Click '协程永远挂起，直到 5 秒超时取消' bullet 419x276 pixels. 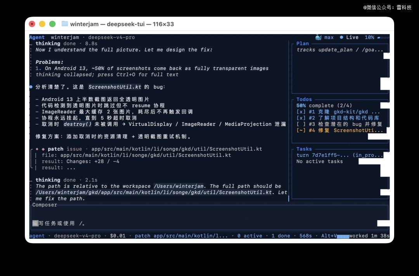(x=89, y=118)
